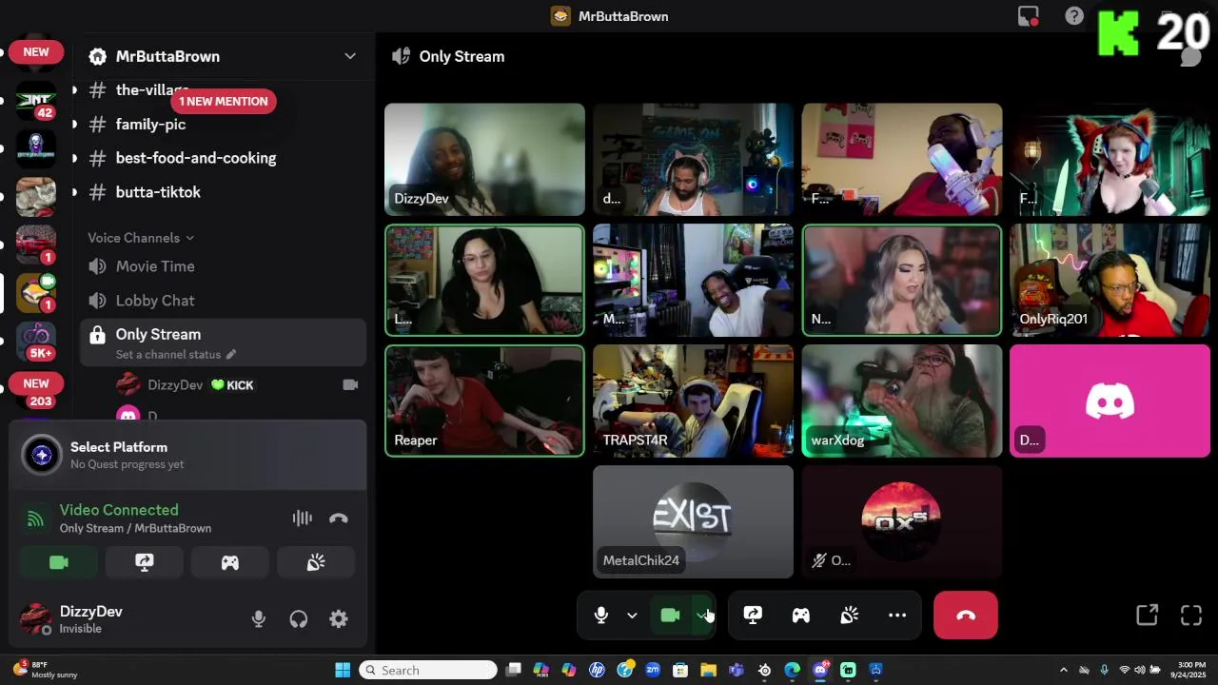Click DizzyDev in voice member list
This screenshot has width=1218, height=685.
[x=175, y=385]
